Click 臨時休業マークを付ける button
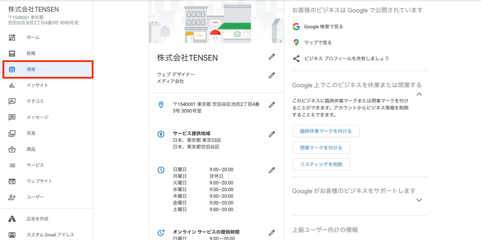Viewport: 481px width, 240px height. pos(326,131)
